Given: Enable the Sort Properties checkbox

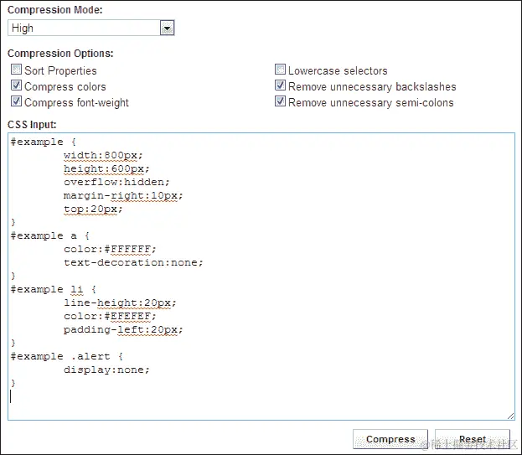Looking at the screenshot, I should click(16, 70).
